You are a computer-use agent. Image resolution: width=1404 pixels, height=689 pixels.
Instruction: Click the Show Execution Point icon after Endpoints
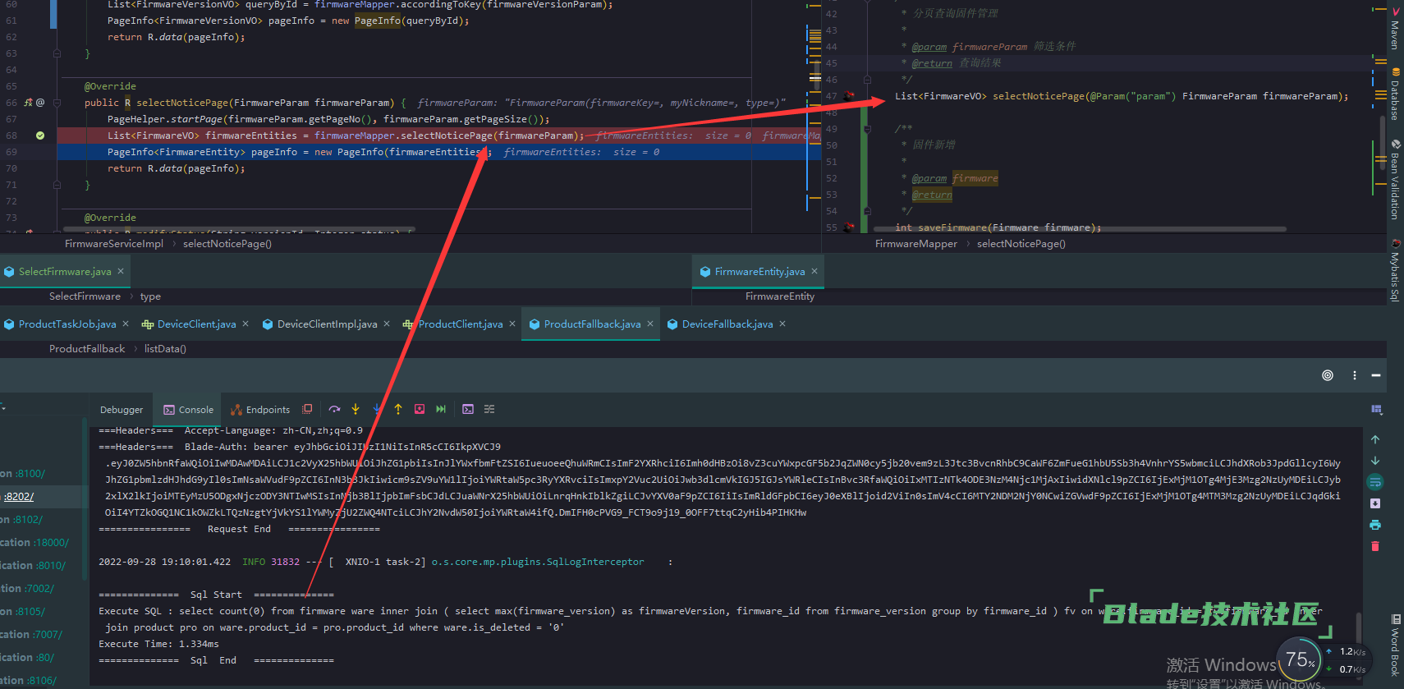[307, 409]
